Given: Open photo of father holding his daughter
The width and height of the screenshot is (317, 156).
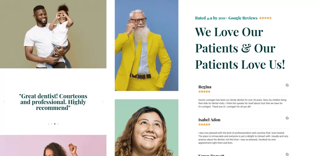Looking at the screenshot, I should pyautogui.click(x=53, y=34).
